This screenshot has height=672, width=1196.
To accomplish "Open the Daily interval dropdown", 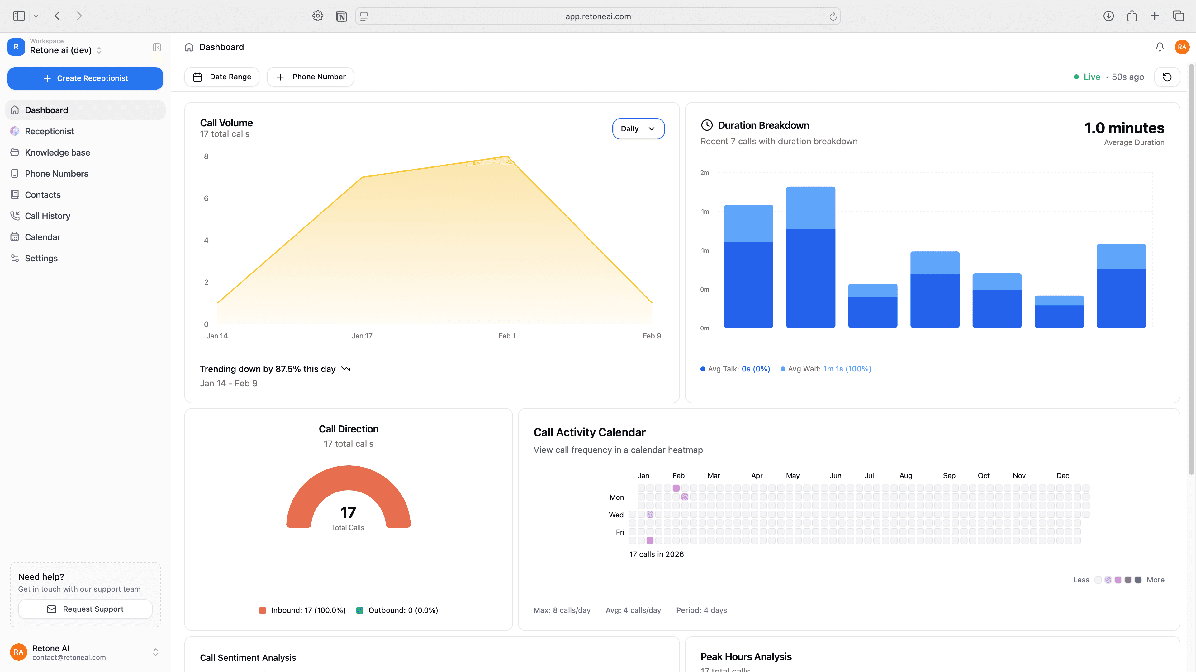I will (638, 128).
